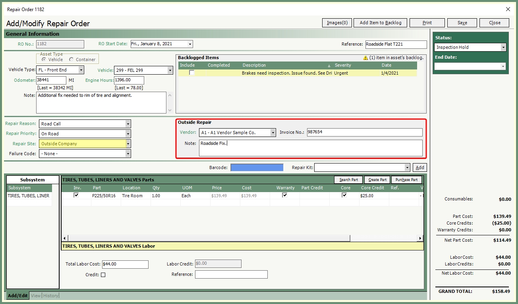Open the Repair Site dropdown
This screenshot has height=304, width=518.
128,144
